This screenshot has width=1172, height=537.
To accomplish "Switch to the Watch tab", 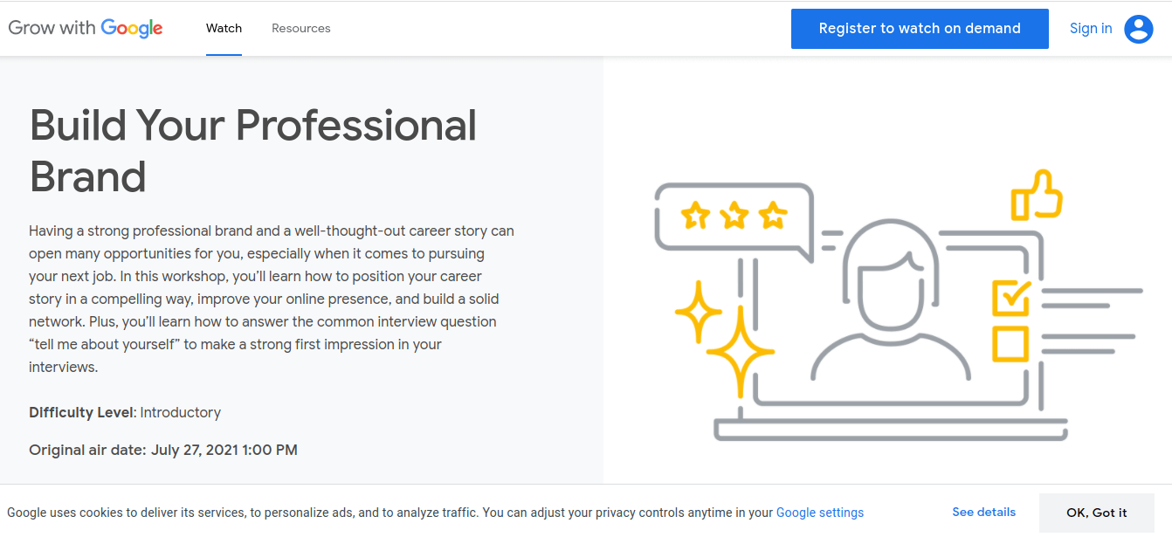I will click(224, 28).
